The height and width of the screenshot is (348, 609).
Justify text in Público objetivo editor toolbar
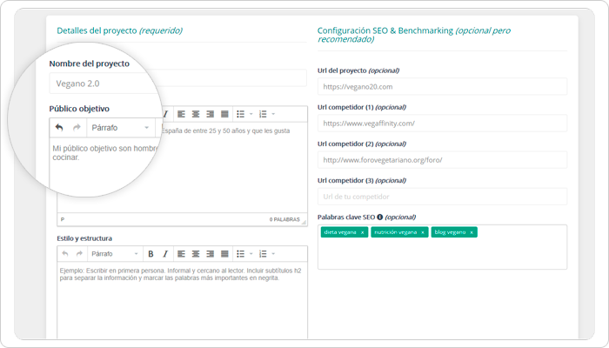224,114
